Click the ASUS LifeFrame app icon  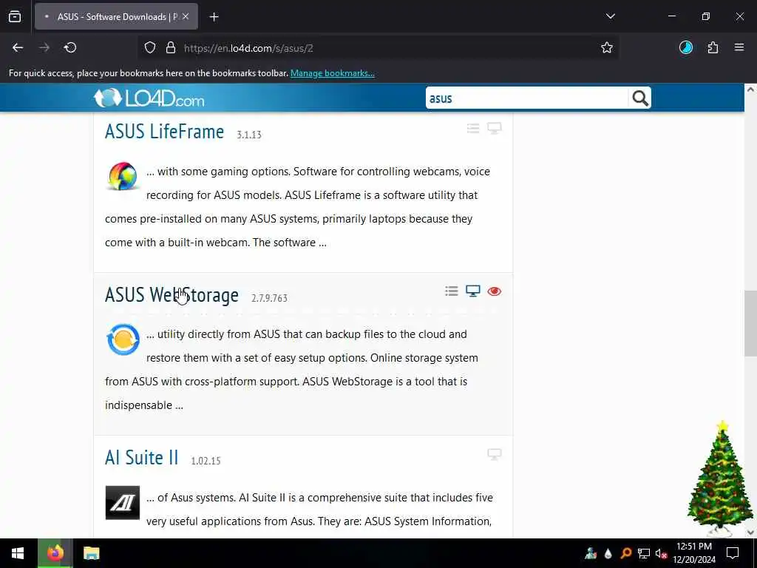[123, 176]
